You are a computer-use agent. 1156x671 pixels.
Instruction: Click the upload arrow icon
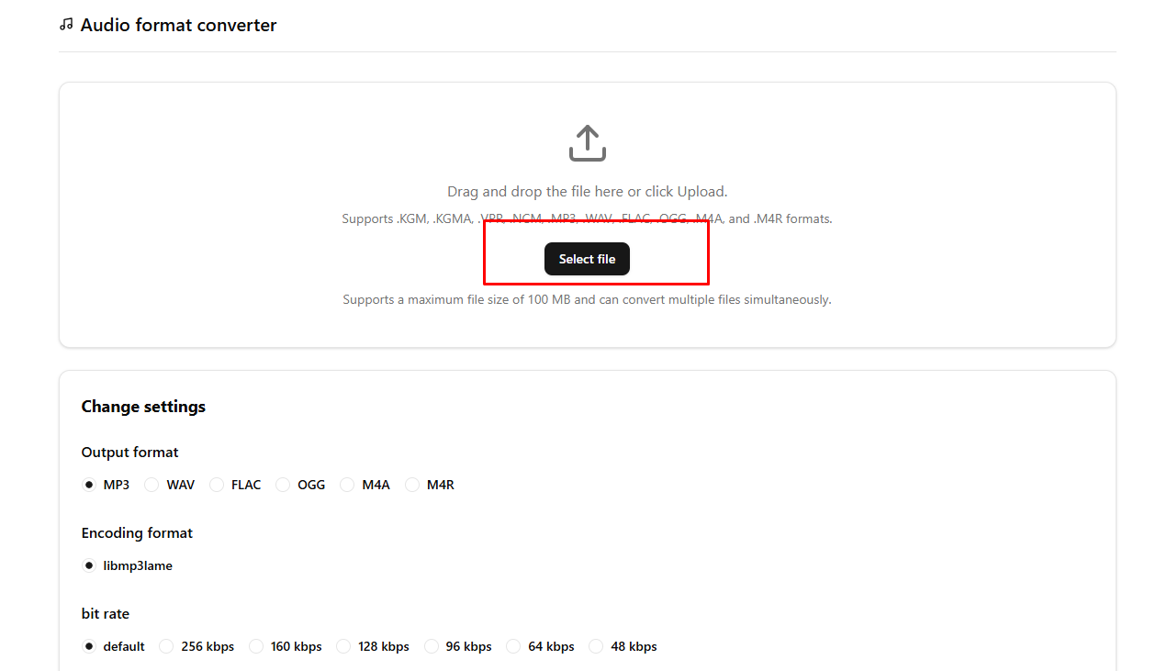(587, 143)
